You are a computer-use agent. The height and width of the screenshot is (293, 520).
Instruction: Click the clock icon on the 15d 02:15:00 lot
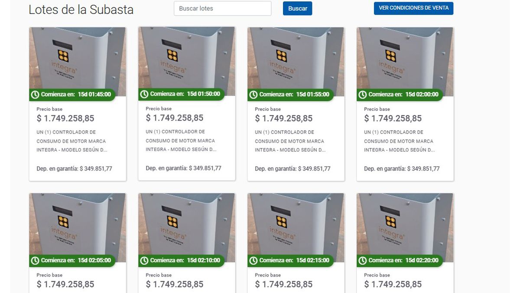[253, 260]
